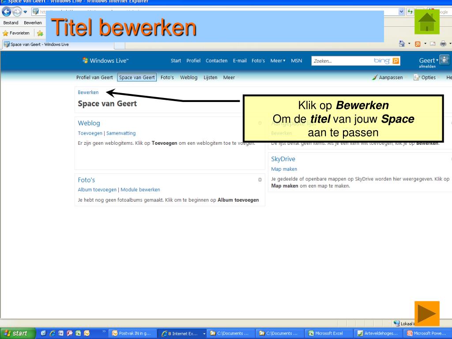Click Toevoegen under Weblog
The image size is (452, 339).
pyautogui.click(x=90, y=133)
